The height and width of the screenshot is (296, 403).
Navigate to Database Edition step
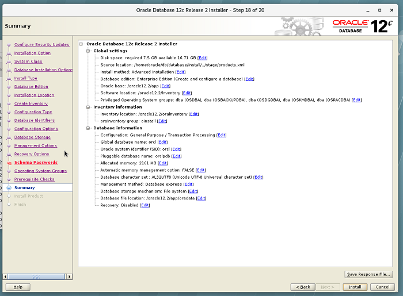click(x=31, y=87)
